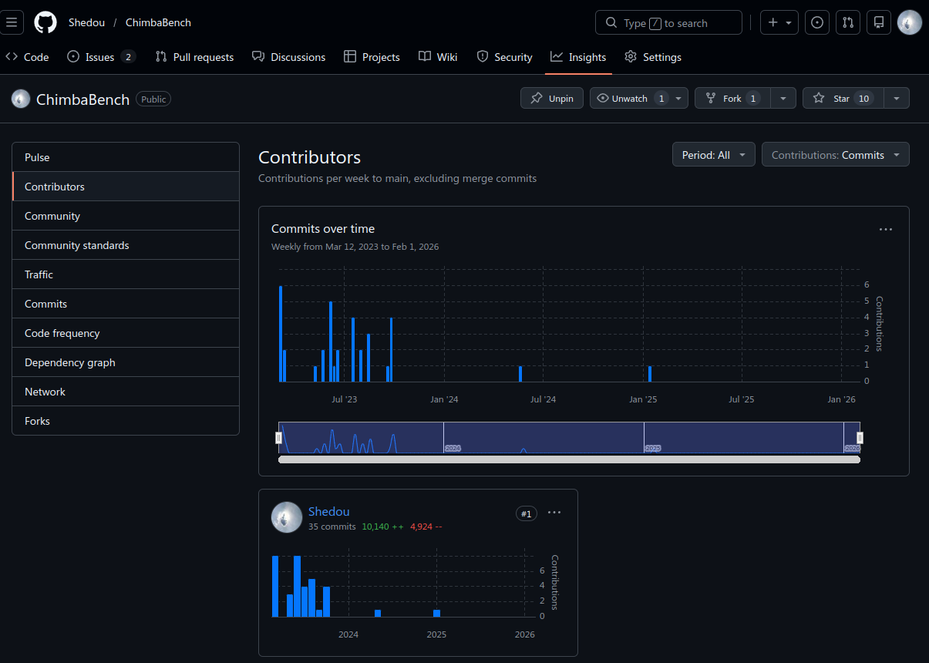Click the user profile avatar in header
The width and height of the screenshot is (929, 663).
coord(910,22)
